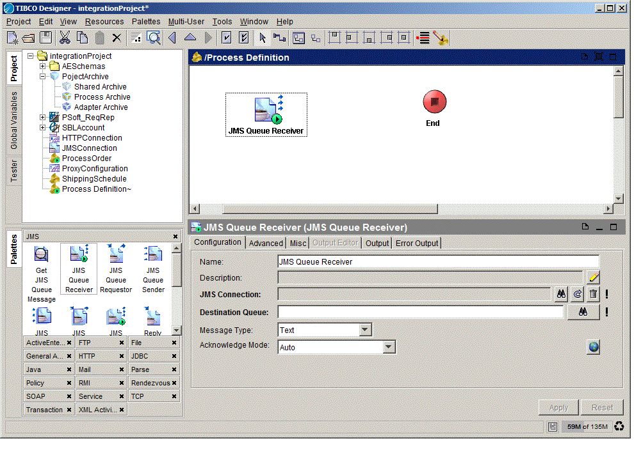Click the Cut scissors icon in the toolbar

[65, 38]
